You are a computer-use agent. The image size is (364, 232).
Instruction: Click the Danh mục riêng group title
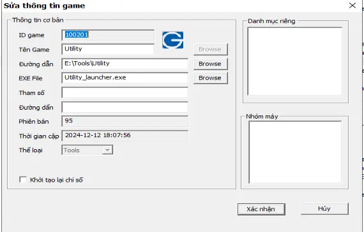point(271,21)
